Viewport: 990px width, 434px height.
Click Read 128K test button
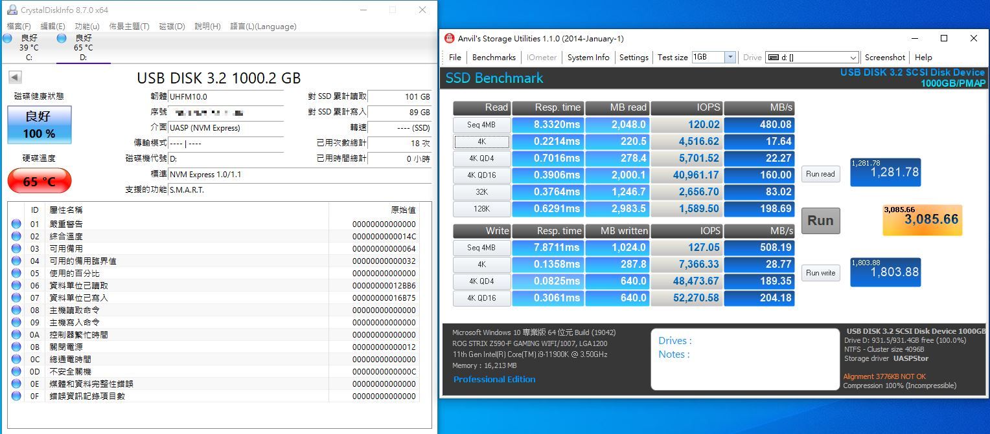481,209
